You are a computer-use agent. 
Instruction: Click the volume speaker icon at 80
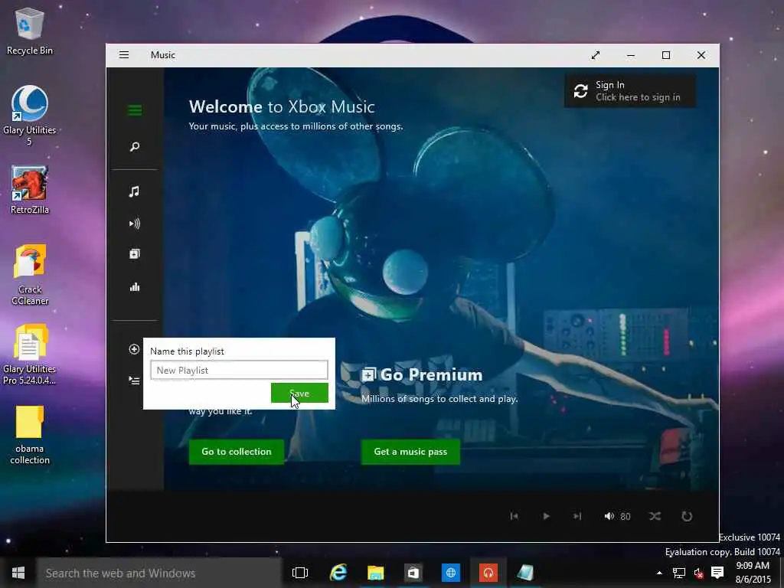pos(609,516)
